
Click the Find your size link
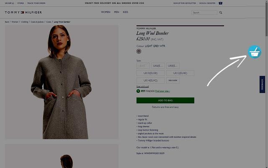pos(162,91)
